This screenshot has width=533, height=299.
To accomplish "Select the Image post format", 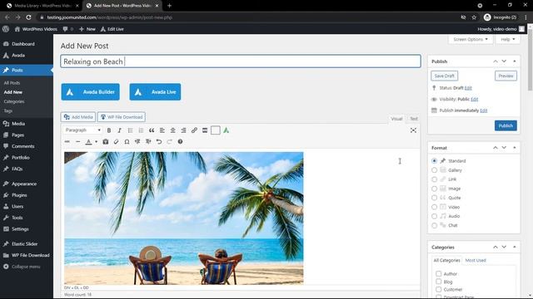I will (434, 189).
